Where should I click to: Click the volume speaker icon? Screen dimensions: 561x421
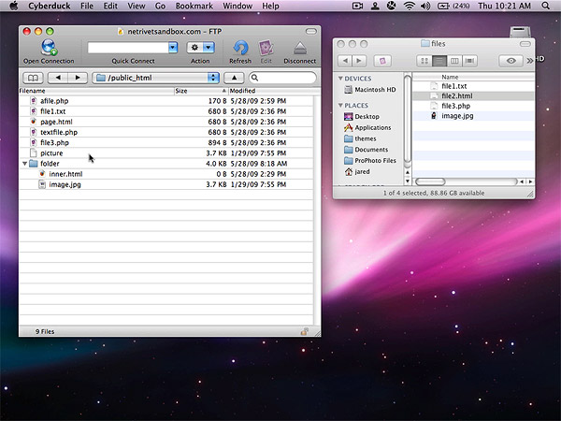[x=425, y=6]
